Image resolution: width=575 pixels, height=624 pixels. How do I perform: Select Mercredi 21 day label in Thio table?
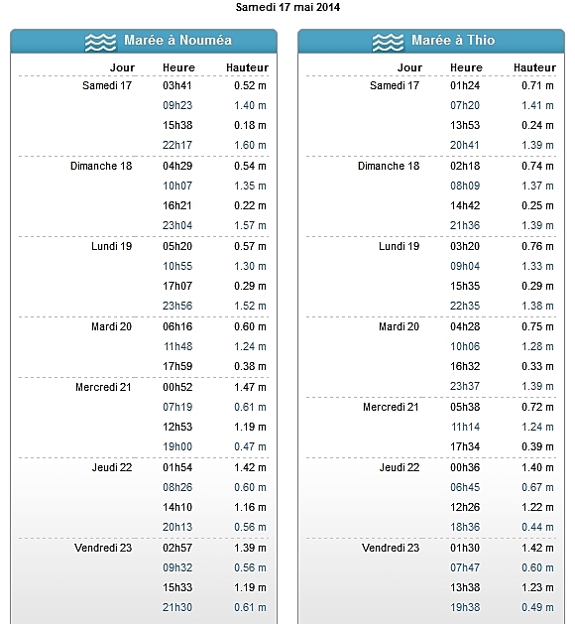pos(391,407)
